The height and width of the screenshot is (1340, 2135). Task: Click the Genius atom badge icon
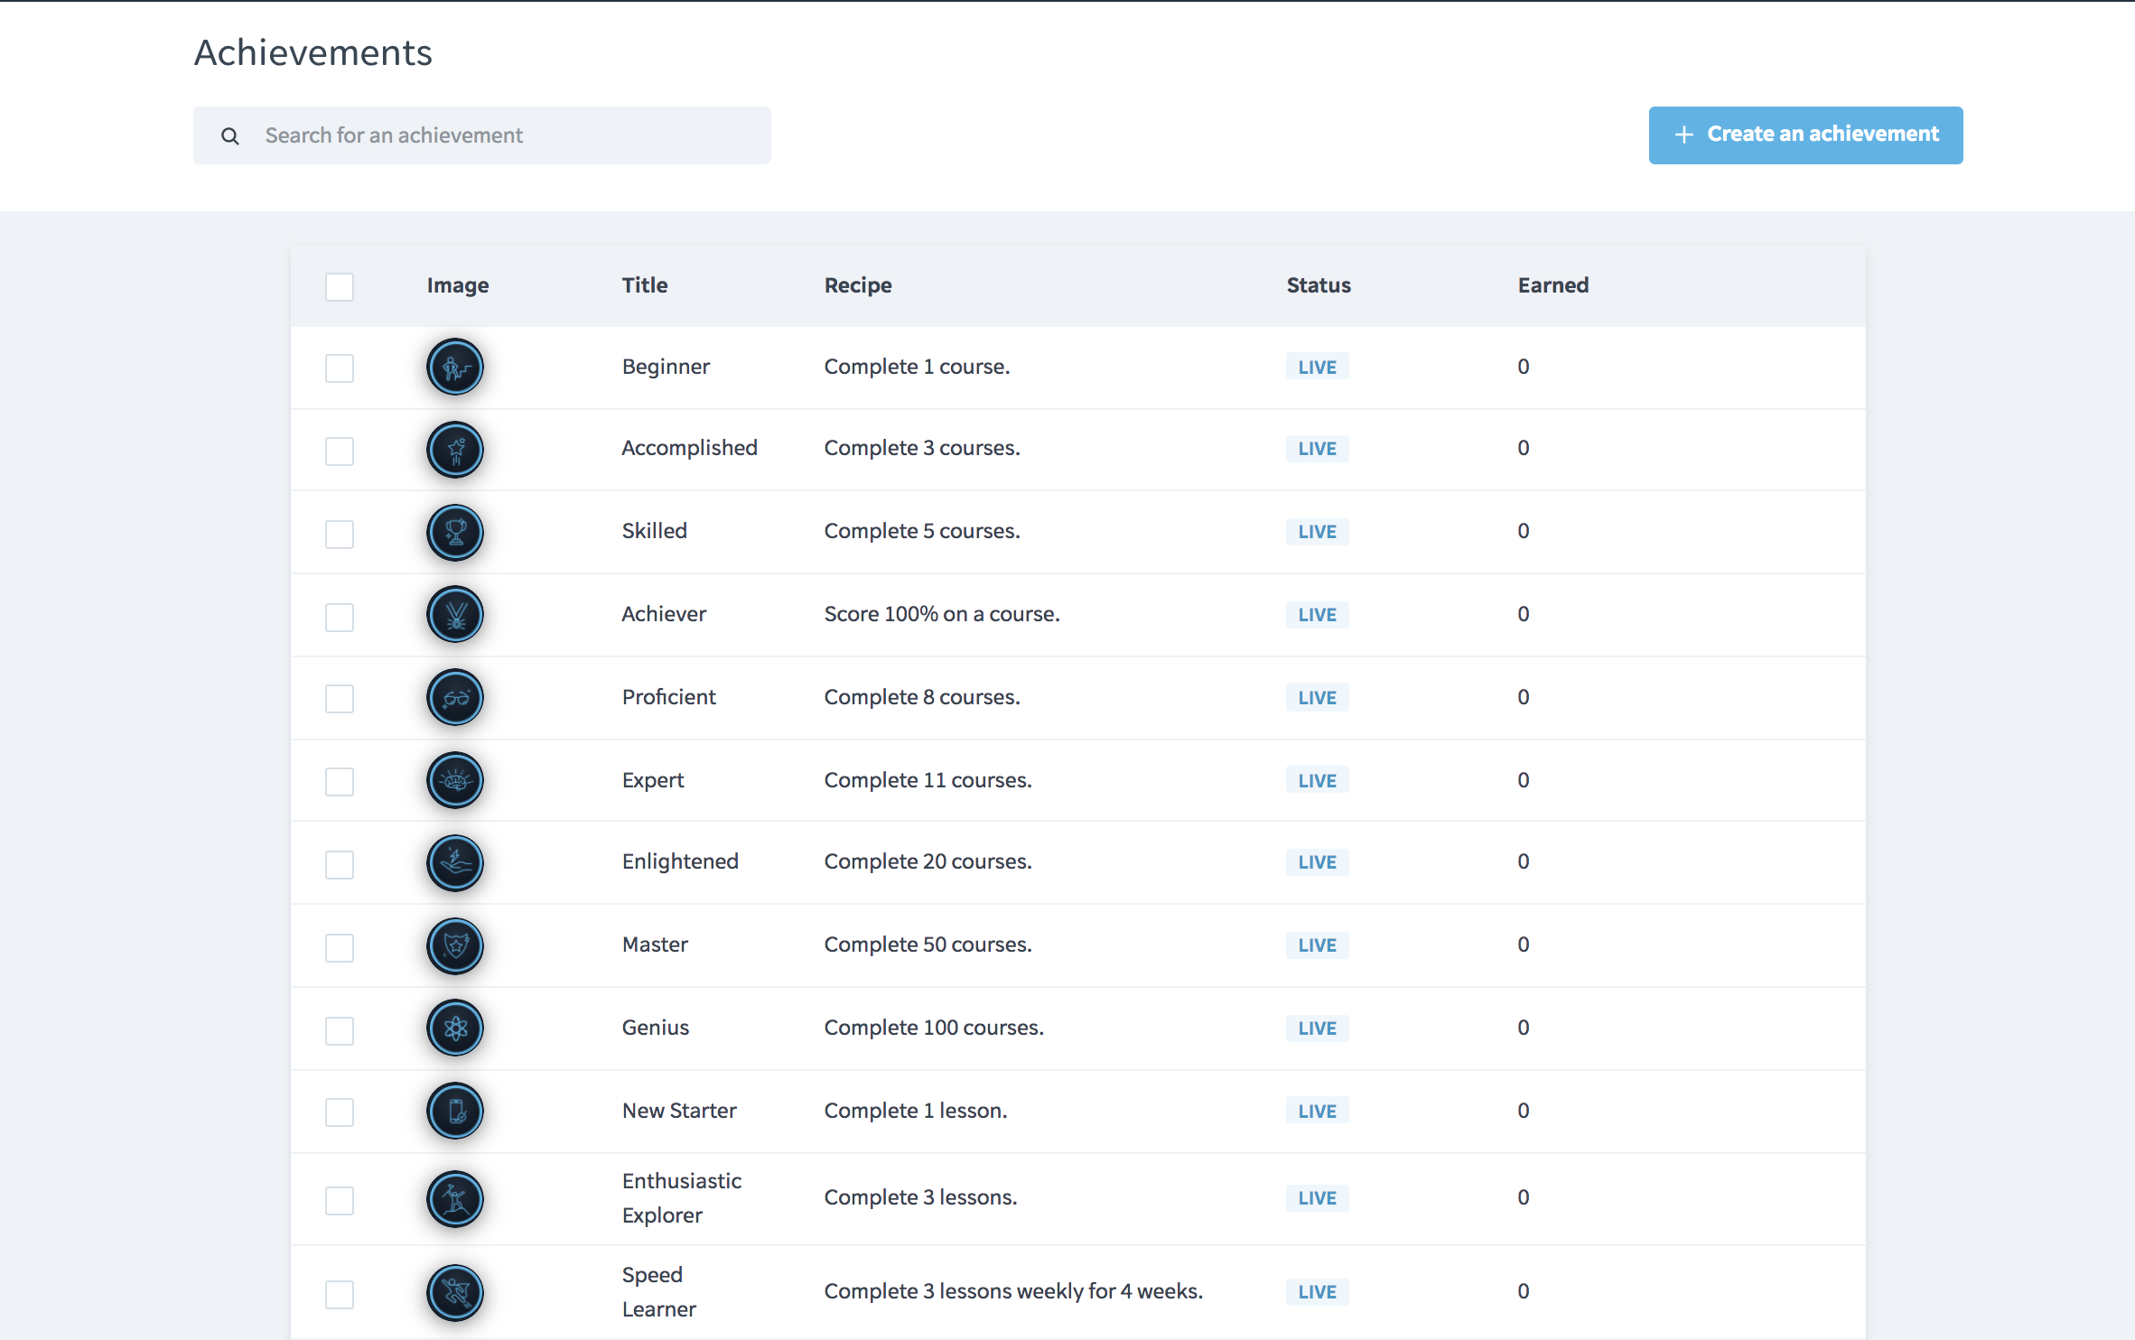coord(454,1028)
